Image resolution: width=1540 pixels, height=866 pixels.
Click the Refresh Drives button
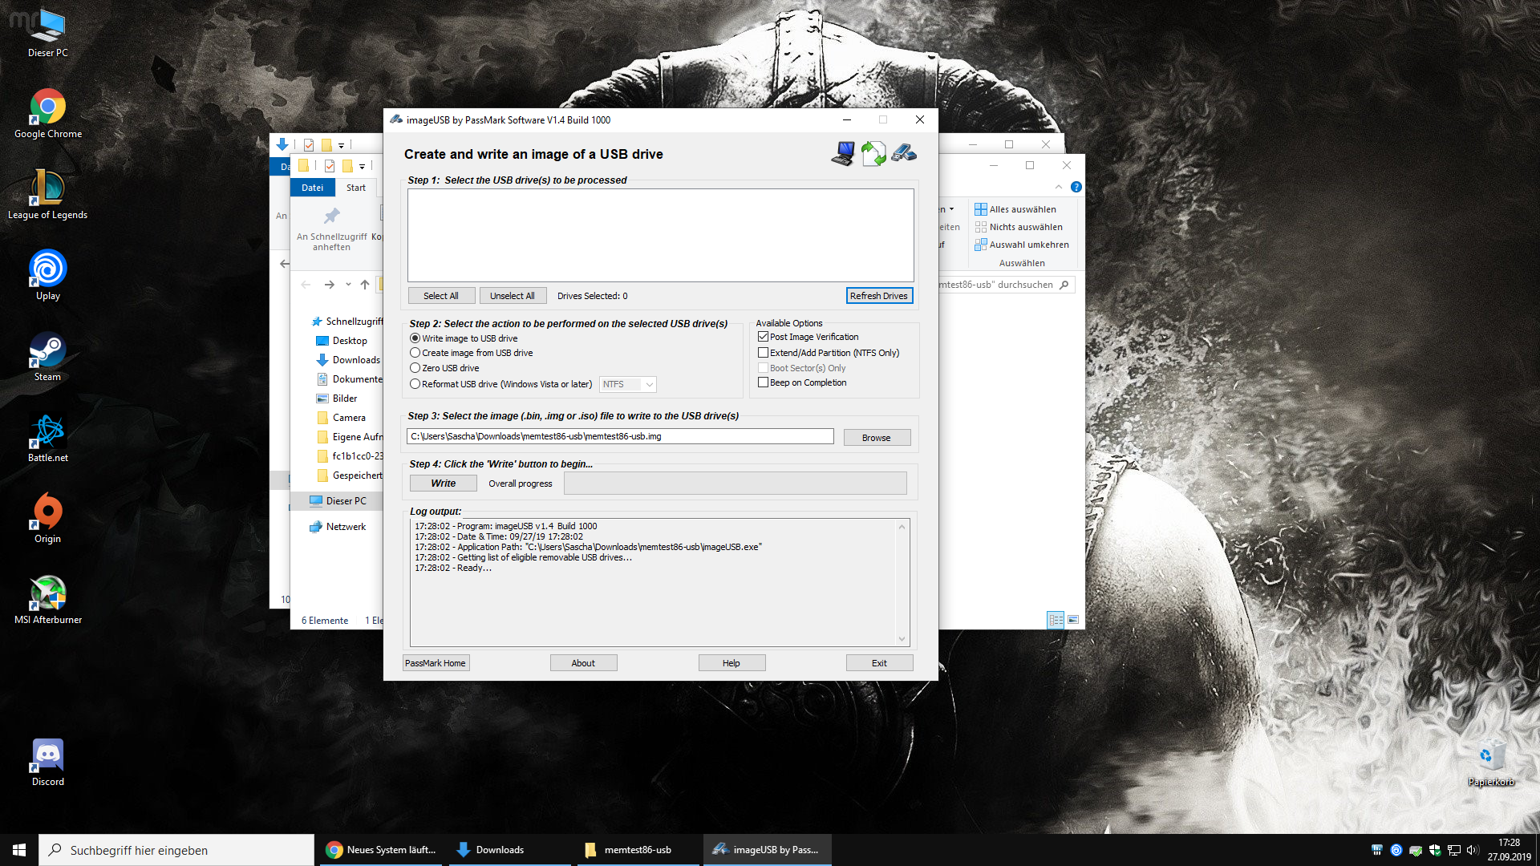pos(878,296)
